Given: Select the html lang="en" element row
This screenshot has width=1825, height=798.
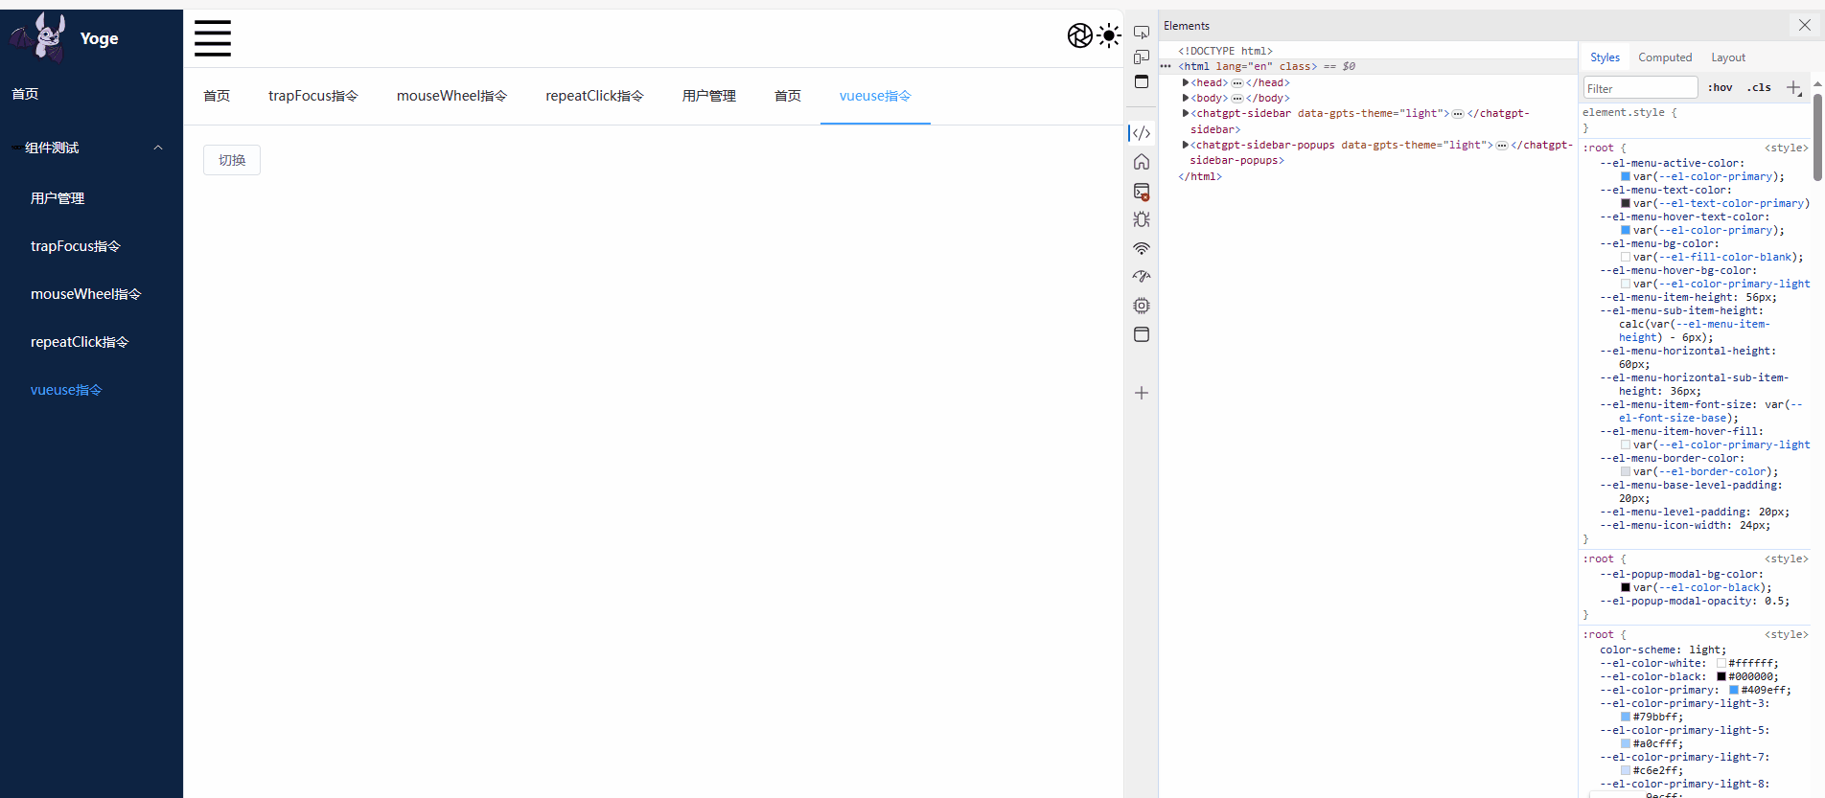Looking at the screenshot, I should (x=1368, y=66).
